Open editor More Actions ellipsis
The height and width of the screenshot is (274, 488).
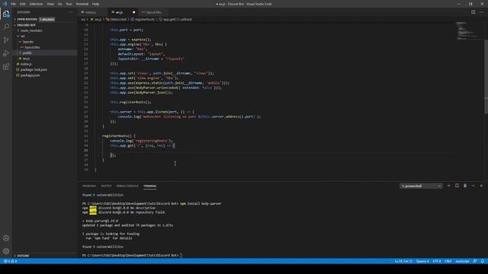click(481, 12)
